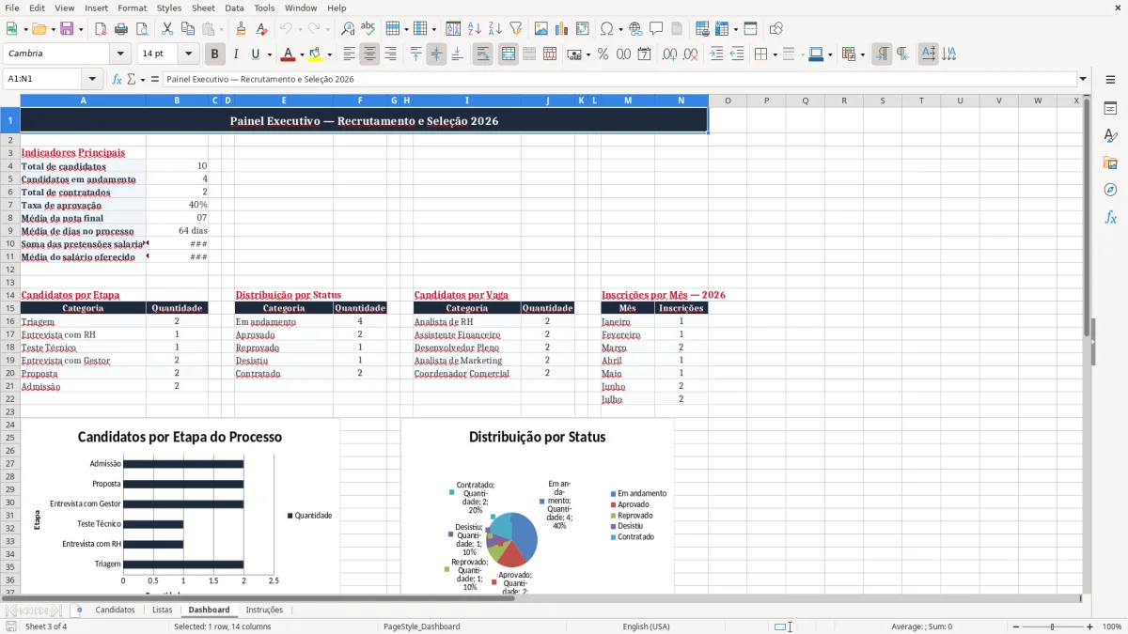This screenshot has height=634, width=1128.
Task: Click Sort Descending icon
Action: [x=494, y=29]
